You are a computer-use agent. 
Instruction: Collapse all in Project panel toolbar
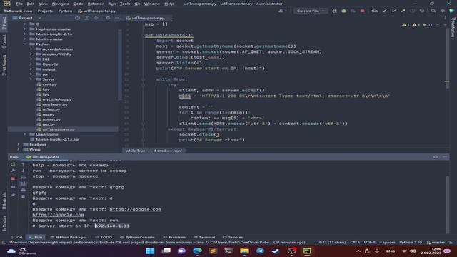(x=96, y=18)
